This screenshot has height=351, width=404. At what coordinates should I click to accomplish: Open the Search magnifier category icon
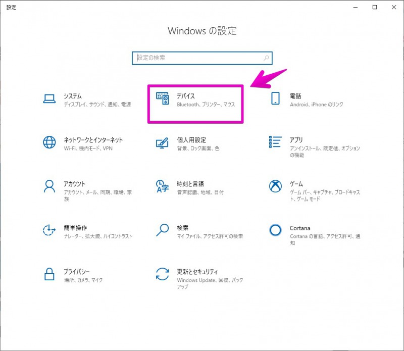point(162,230)
